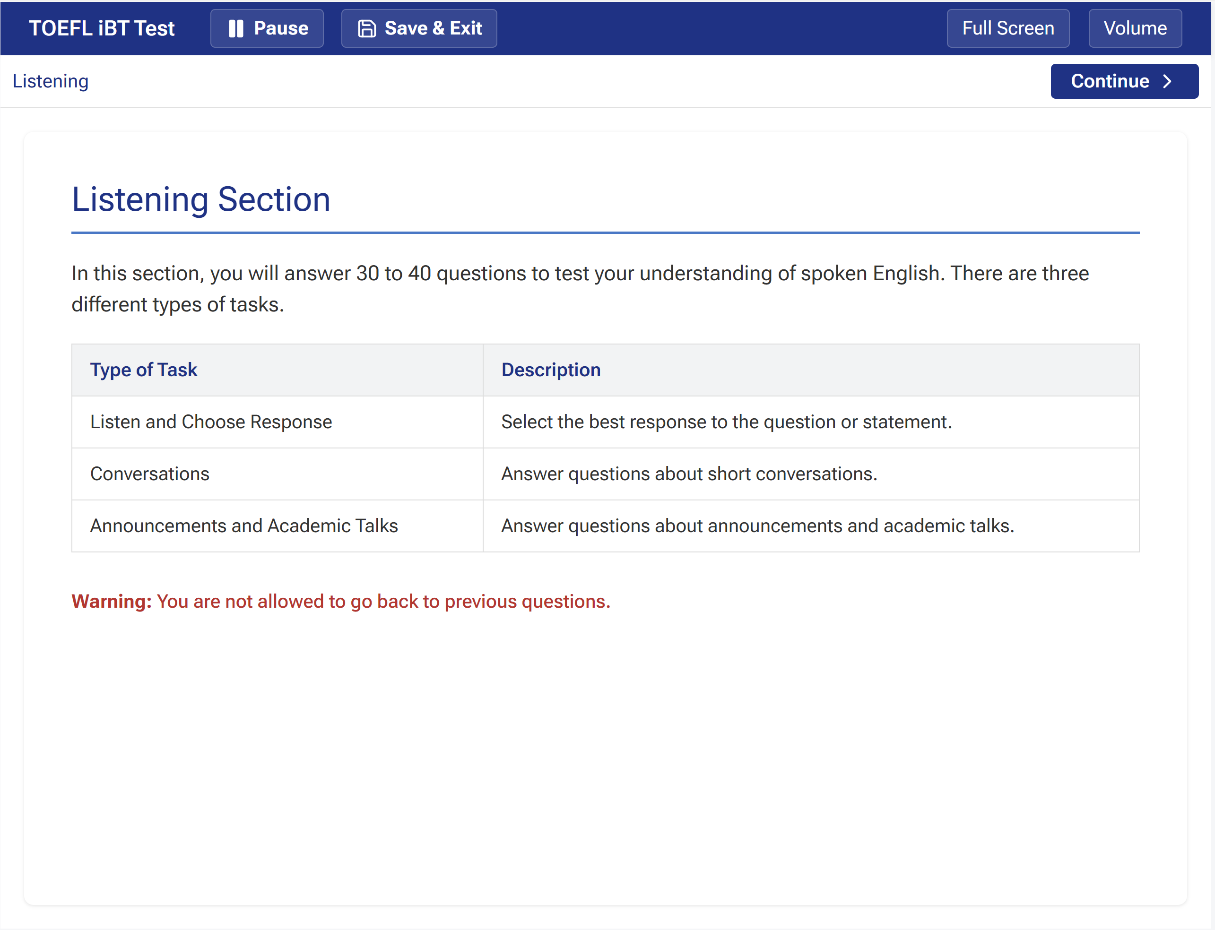Click 'Answer questions about short conversations' cell

tap(689, 474)
